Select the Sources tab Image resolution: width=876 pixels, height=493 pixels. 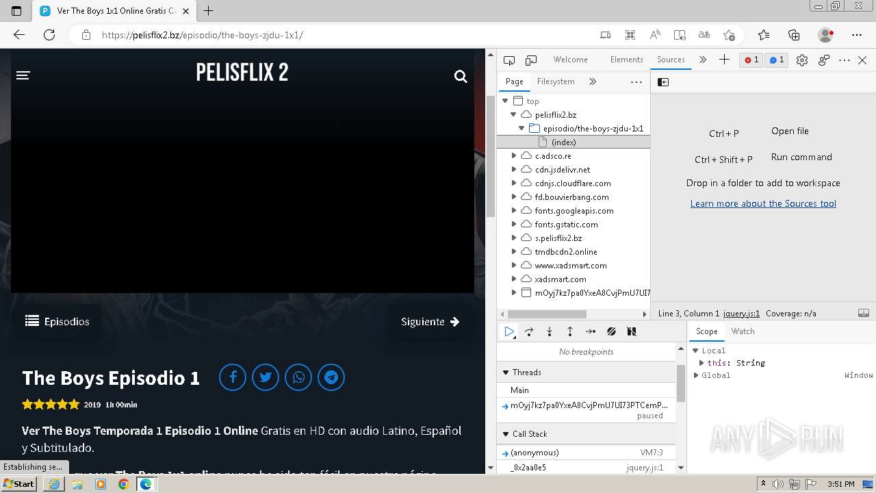[671, 60]
